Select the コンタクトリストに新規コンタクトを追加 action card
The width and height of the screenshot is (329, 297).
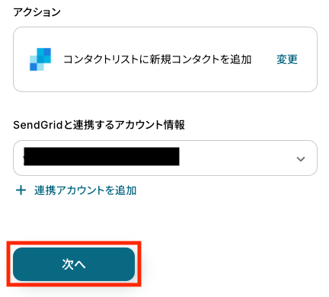(x=165, y=59)
